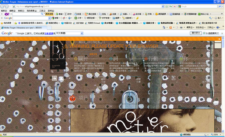225x137 pixels.
Task: Click the browser Forward arrow button
Action: click(7, 6)
